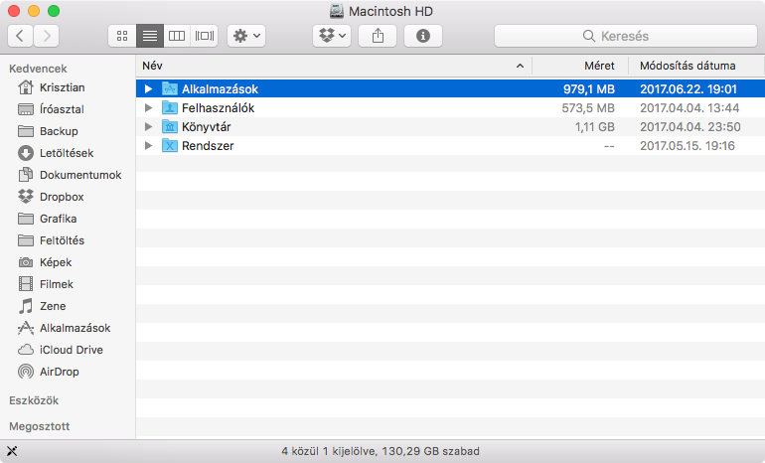This screenshot has height=463, width=765.
Task: Click the Felhasználók file name
Action: (219, 108)
